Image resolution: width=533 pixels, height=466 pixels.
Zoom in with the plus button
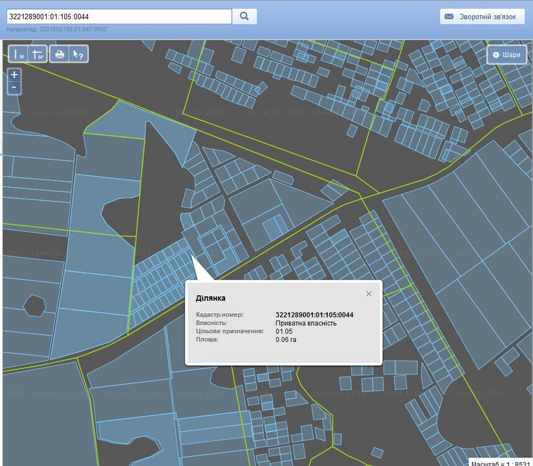pos(14,75)
